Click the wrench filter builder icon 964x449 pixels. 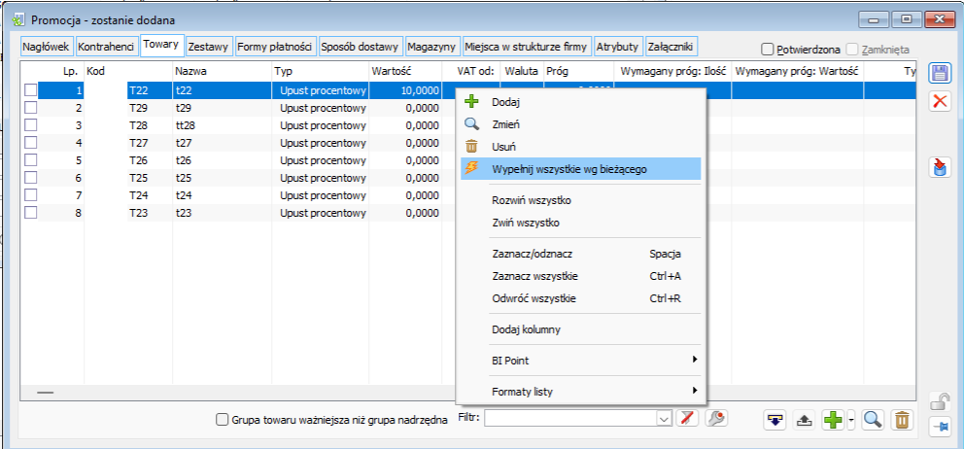(x=716, y=418)
